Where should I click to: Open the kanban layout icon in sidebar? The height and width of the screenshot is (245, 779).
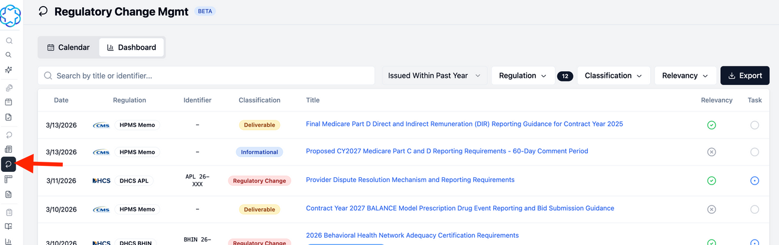click(9, 179)
